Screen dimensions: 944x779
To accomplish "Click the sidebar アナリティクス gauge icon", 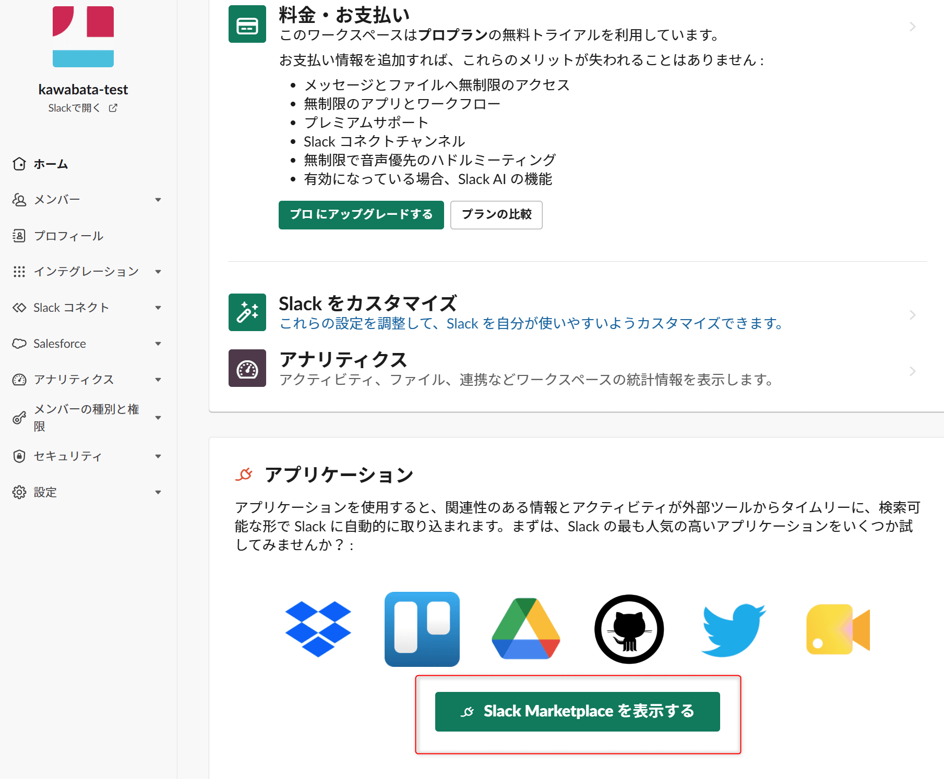I will [19, 380].
